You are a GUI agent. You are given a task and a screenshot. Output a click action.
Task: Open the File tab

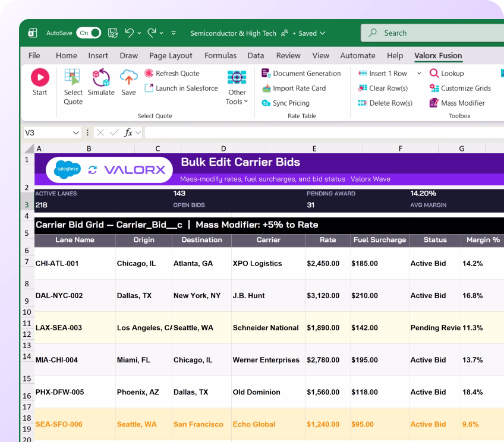pos(34,56)
